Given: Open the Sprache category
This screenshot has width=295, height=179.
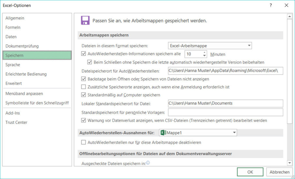Looking at the screenshot, I should [x=37, y=65].
